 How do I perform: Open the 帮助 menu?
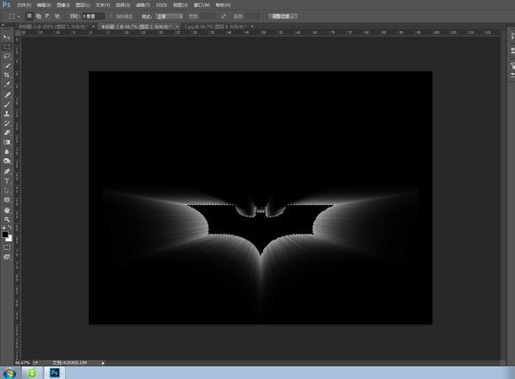pos(223,5)
